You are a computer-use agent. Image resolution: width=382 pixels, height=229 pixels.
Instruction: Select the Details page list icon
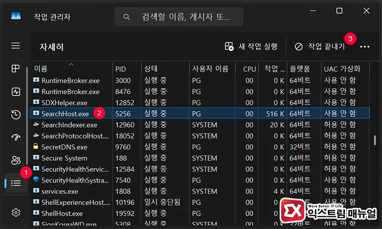click(16, 183)
